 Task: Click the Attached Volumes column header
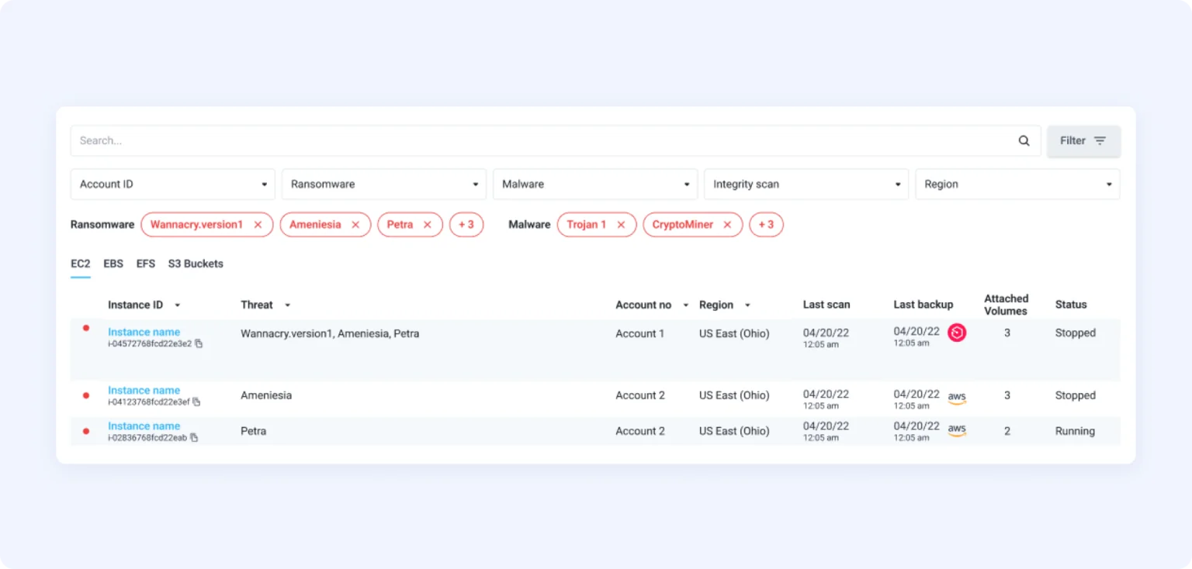point(1006,305)
